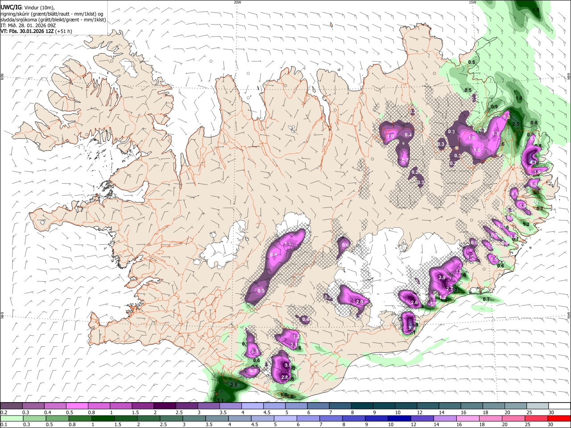The width and height of the screenshot is (571, 428).
Task: Pick the snow legend swatch between 3 and 3.5
Action: (x=208, y=406)
